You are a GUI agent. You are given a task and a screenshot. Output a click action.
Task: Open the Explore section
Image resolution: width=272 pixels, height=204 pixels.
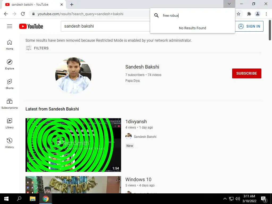(x=10, y=65)
